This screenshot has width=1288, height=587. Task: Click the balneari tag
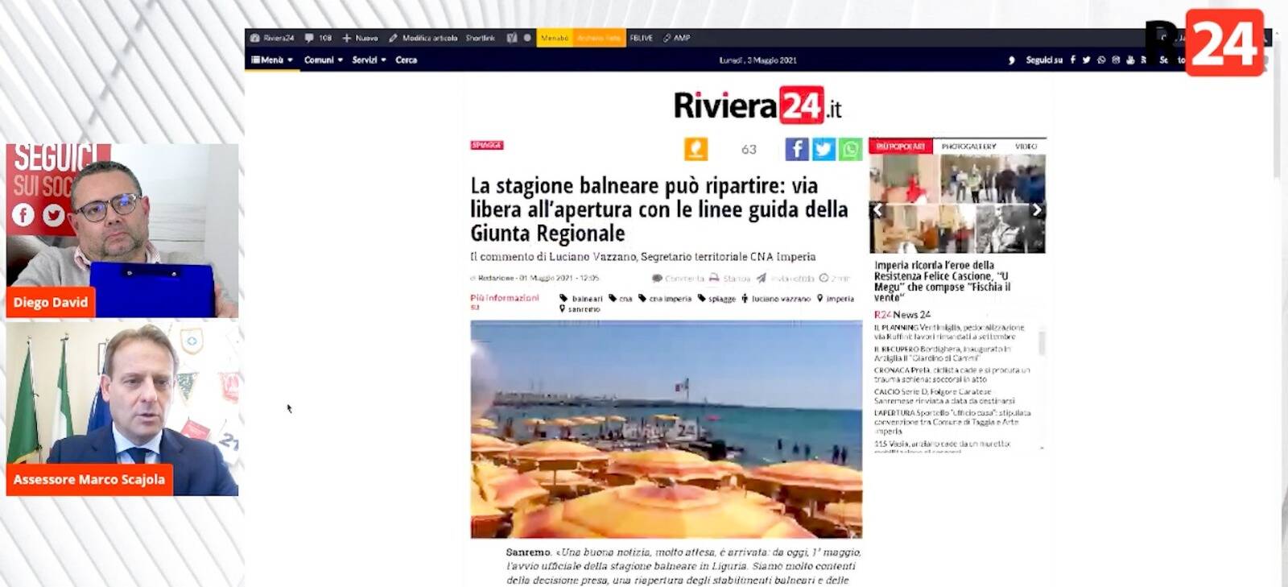pyautogui.click(x=581, y=299)
